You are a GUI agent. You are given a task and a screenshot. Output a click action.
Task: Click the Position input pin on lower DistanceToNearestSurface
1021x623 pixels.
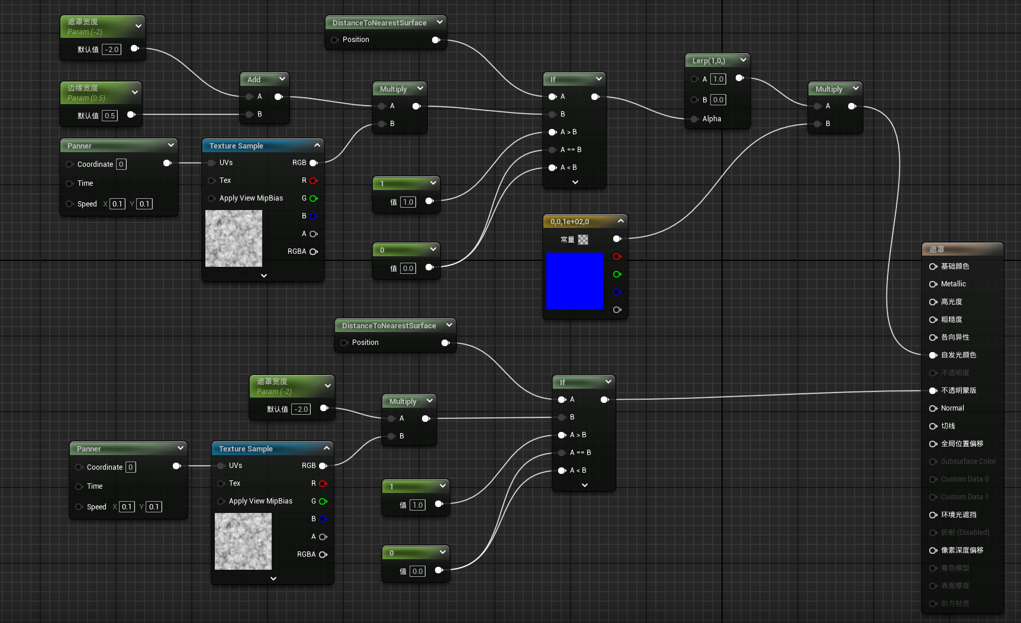point(344,343)
